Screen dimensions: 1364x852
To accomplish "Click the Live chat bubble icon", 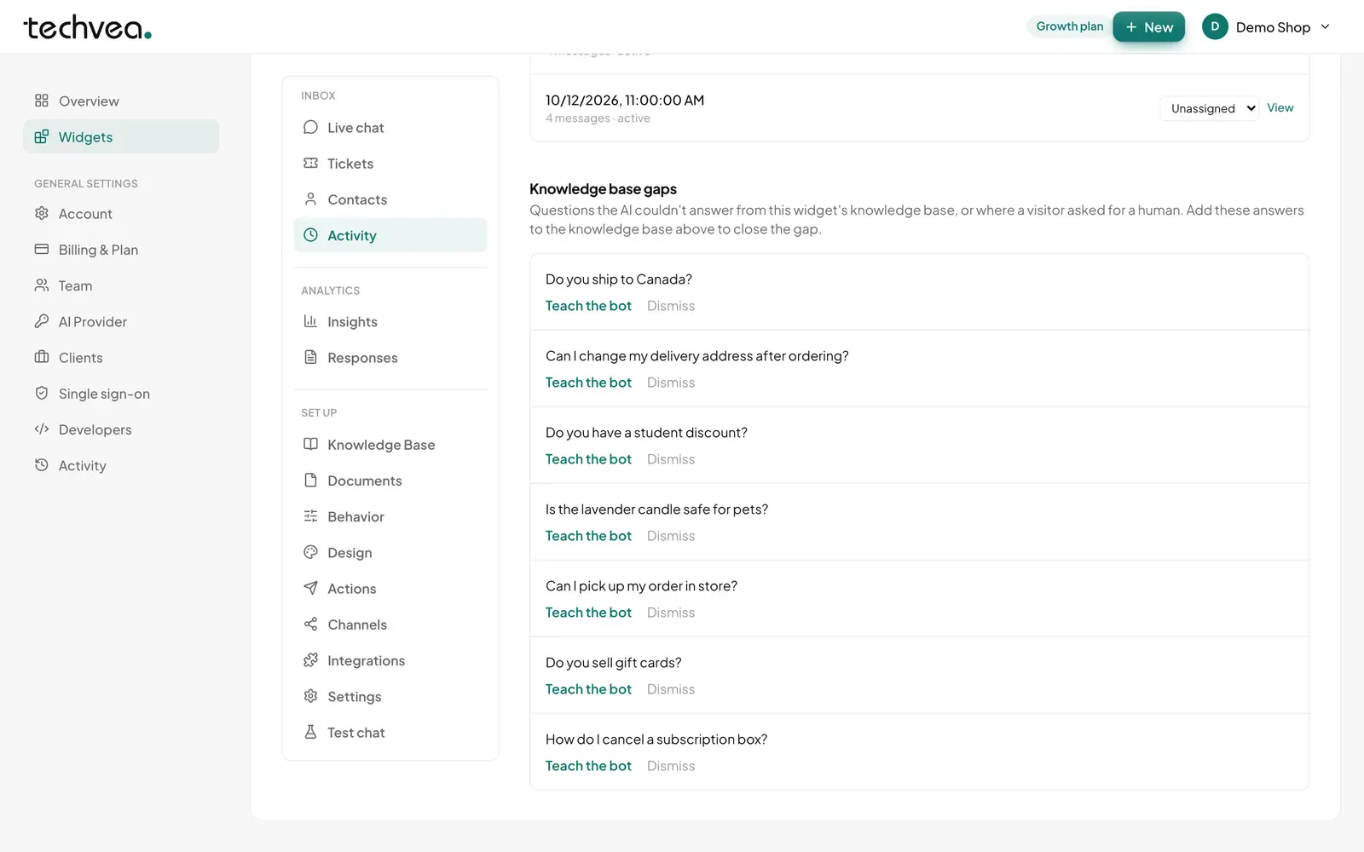I will pos(310,127).
